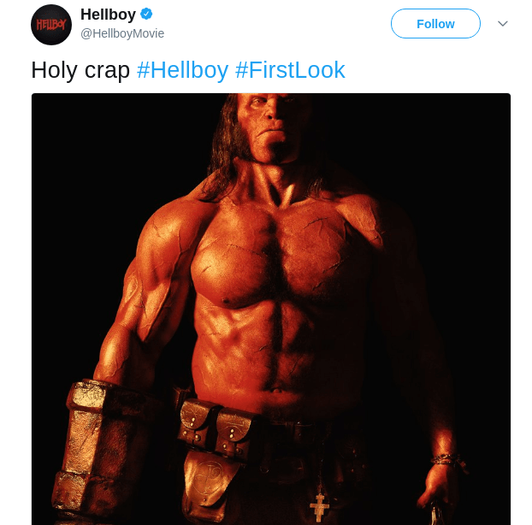Click the cross pendant in the photo

(x=320, y=506)
